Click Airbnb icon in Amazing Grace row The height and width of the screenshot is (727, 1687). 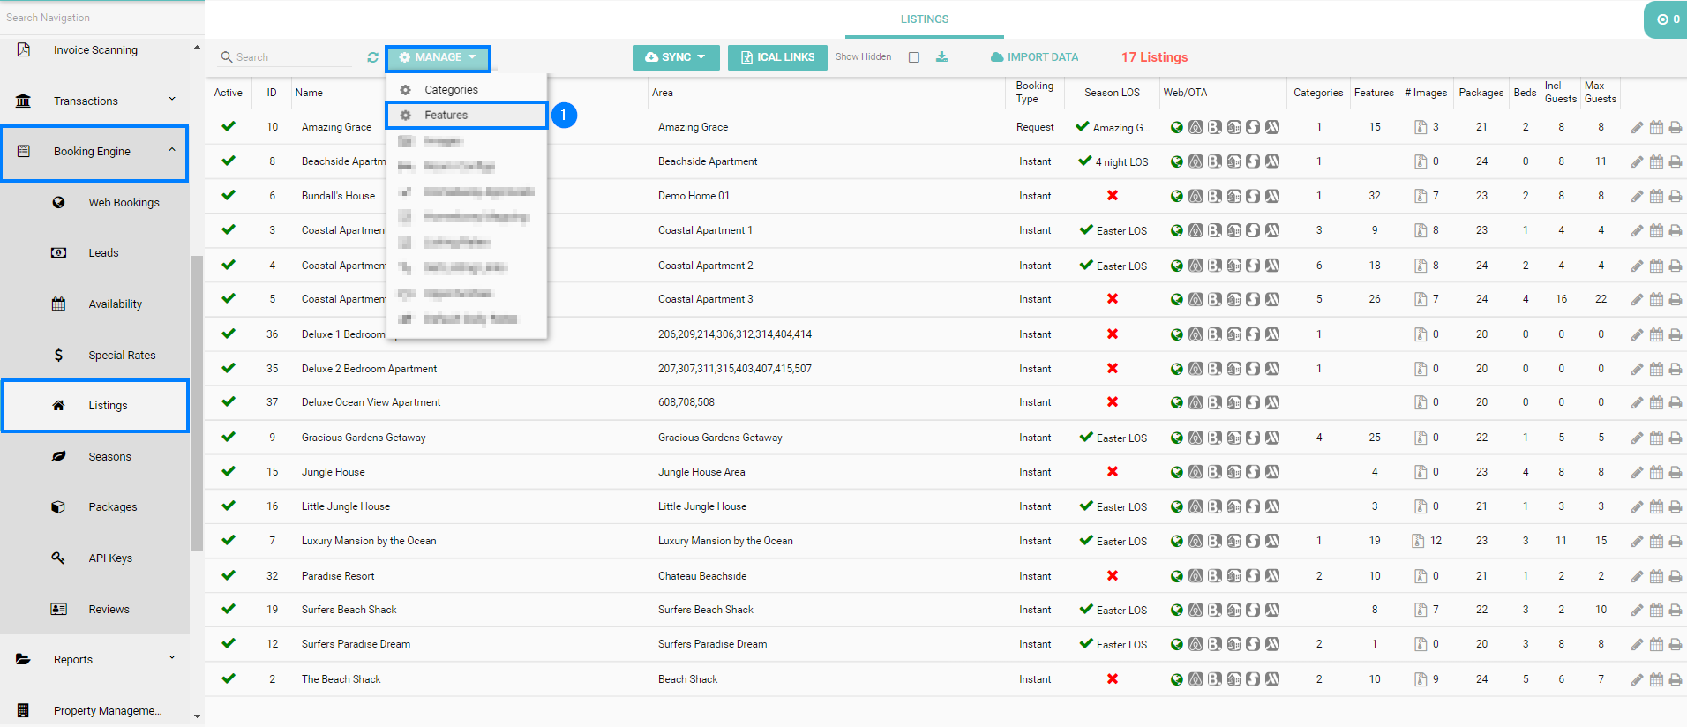click(1196, 127)
